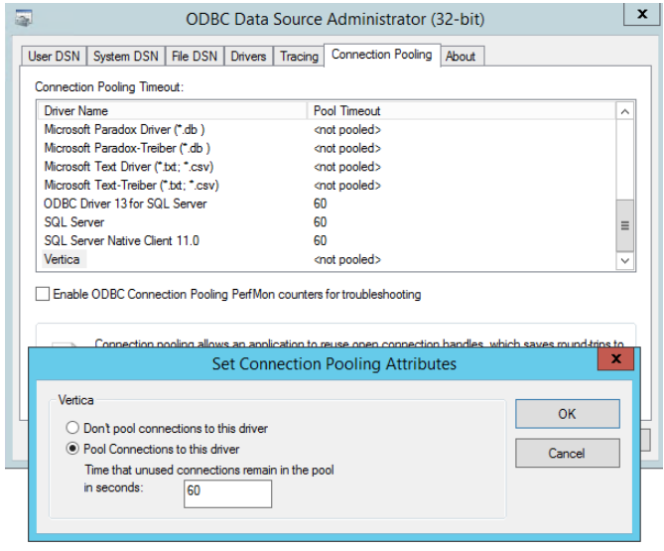The height and width of the screenshot is (551, 664).
Task: Open the System DSN tab
Action: click(125, 57)
